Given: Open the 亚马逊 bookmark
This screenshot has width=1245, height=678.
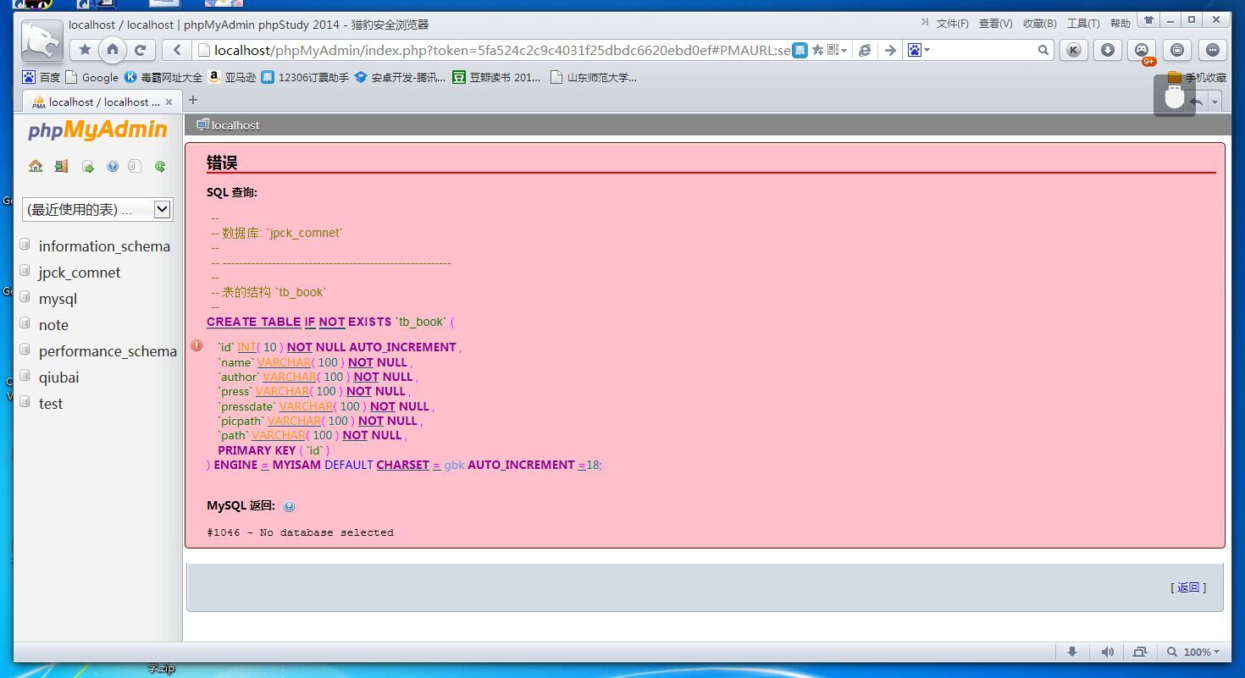Looking at the screenshot, I should pyautogui.click(x=232, y=77).
